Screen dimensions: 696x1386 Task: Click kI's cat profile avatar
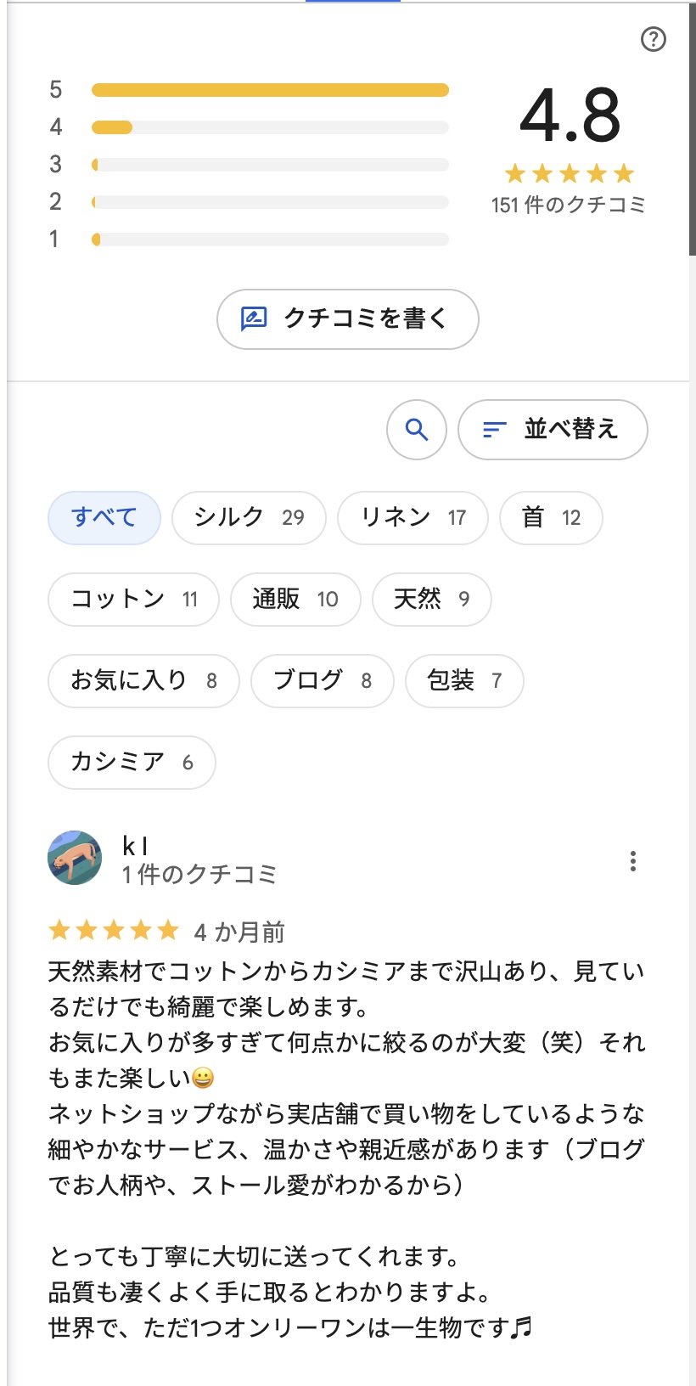(x=75, y=858)
